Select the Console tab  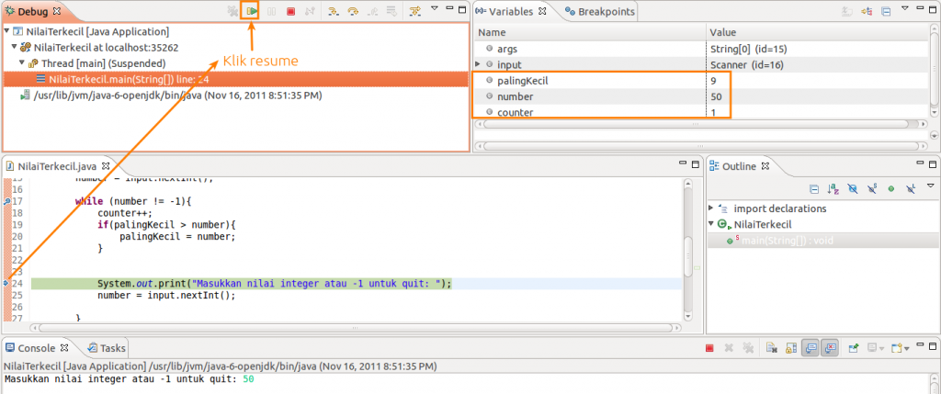(37, 348)
